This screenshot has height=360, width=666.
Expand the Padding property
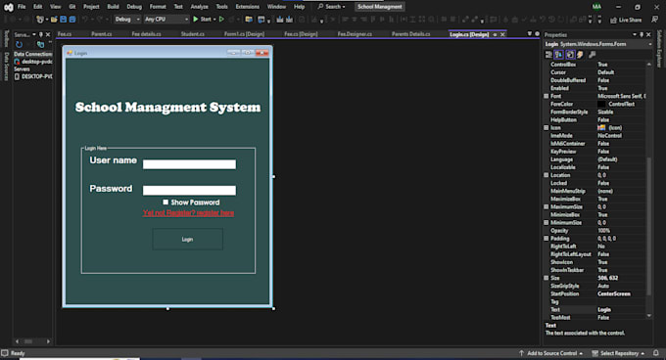pos(547,239)
